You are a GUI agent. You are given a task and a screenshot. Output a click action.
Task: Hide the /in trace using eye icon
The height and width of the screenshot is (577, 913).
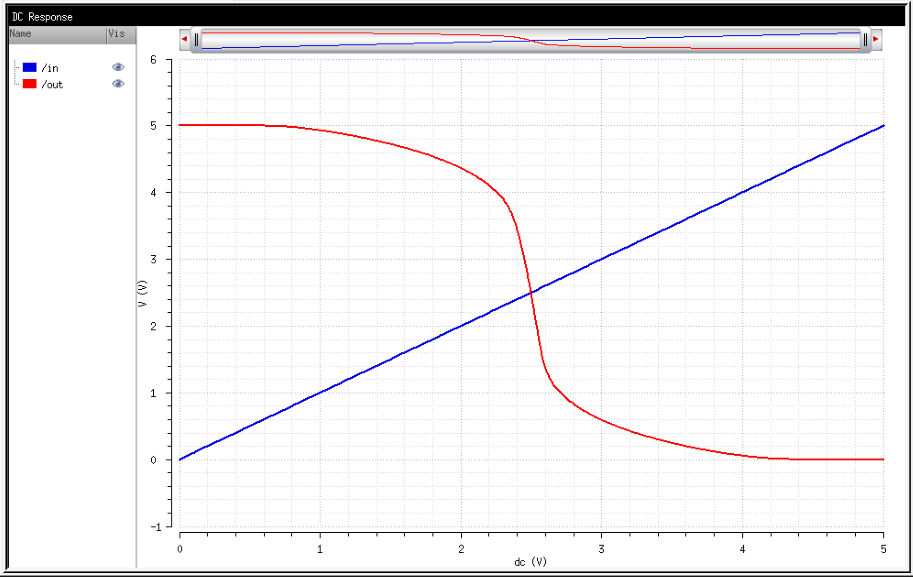118,67
